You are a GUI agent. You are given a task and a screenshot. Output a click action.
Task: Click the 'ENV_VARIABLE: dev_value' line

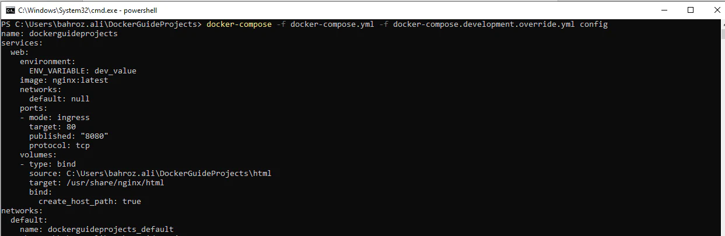click(x=82, y=71)
